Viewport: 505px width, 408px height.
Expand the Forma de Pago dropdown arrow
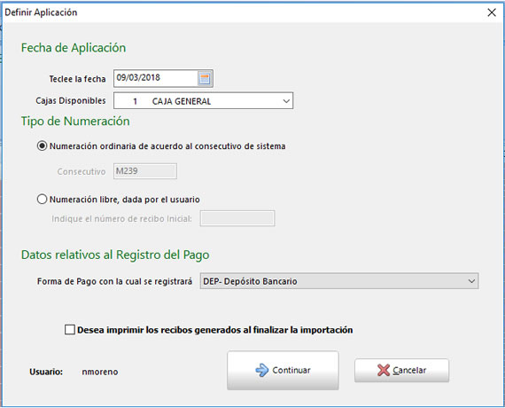pos(471,281)
